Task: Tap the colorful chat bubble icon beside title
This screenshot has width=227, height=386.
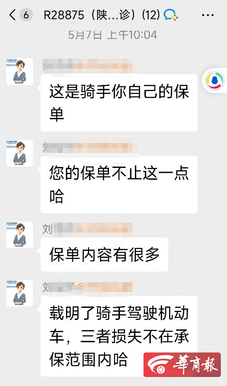Action: point(171,15)
